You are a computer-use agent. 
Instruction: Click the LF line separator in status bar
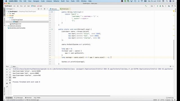pos(159,100)
